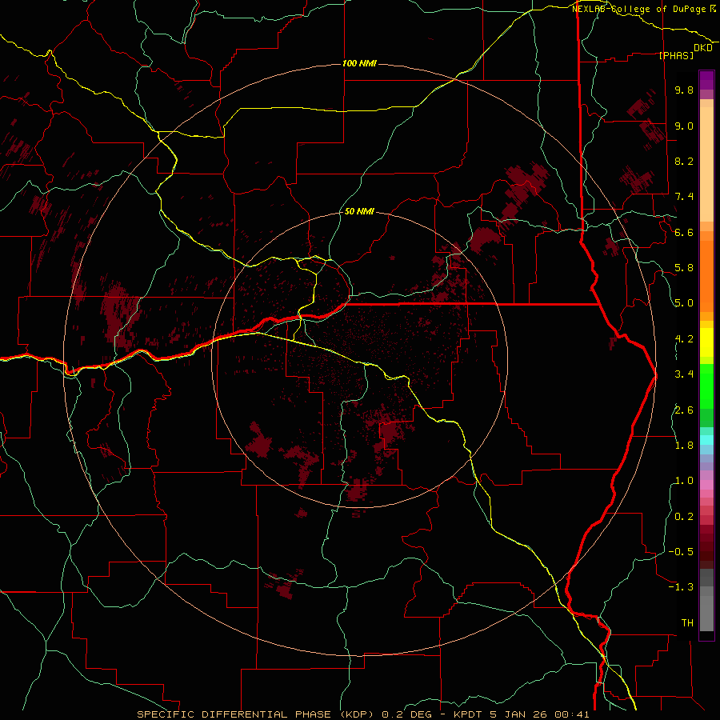Click the -0.5 value on the color scale
The image size is (720, 720).
pyautogui.click(x=681, y=552)
